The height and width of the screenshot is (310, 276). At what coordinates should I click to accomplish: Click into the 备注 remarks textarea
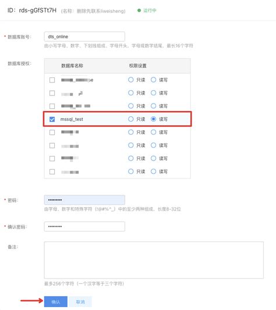154,260
